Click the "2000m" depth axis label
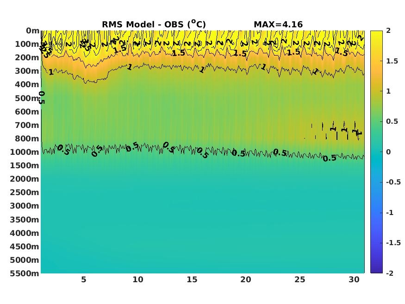The width and height of the screenshot is (405, 304). pyautogui.click(x=25, y=178)
